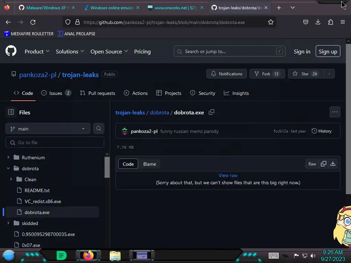This screenshot has width=351, height=263.
Task: Open the Pricing link
Action: 142,51
